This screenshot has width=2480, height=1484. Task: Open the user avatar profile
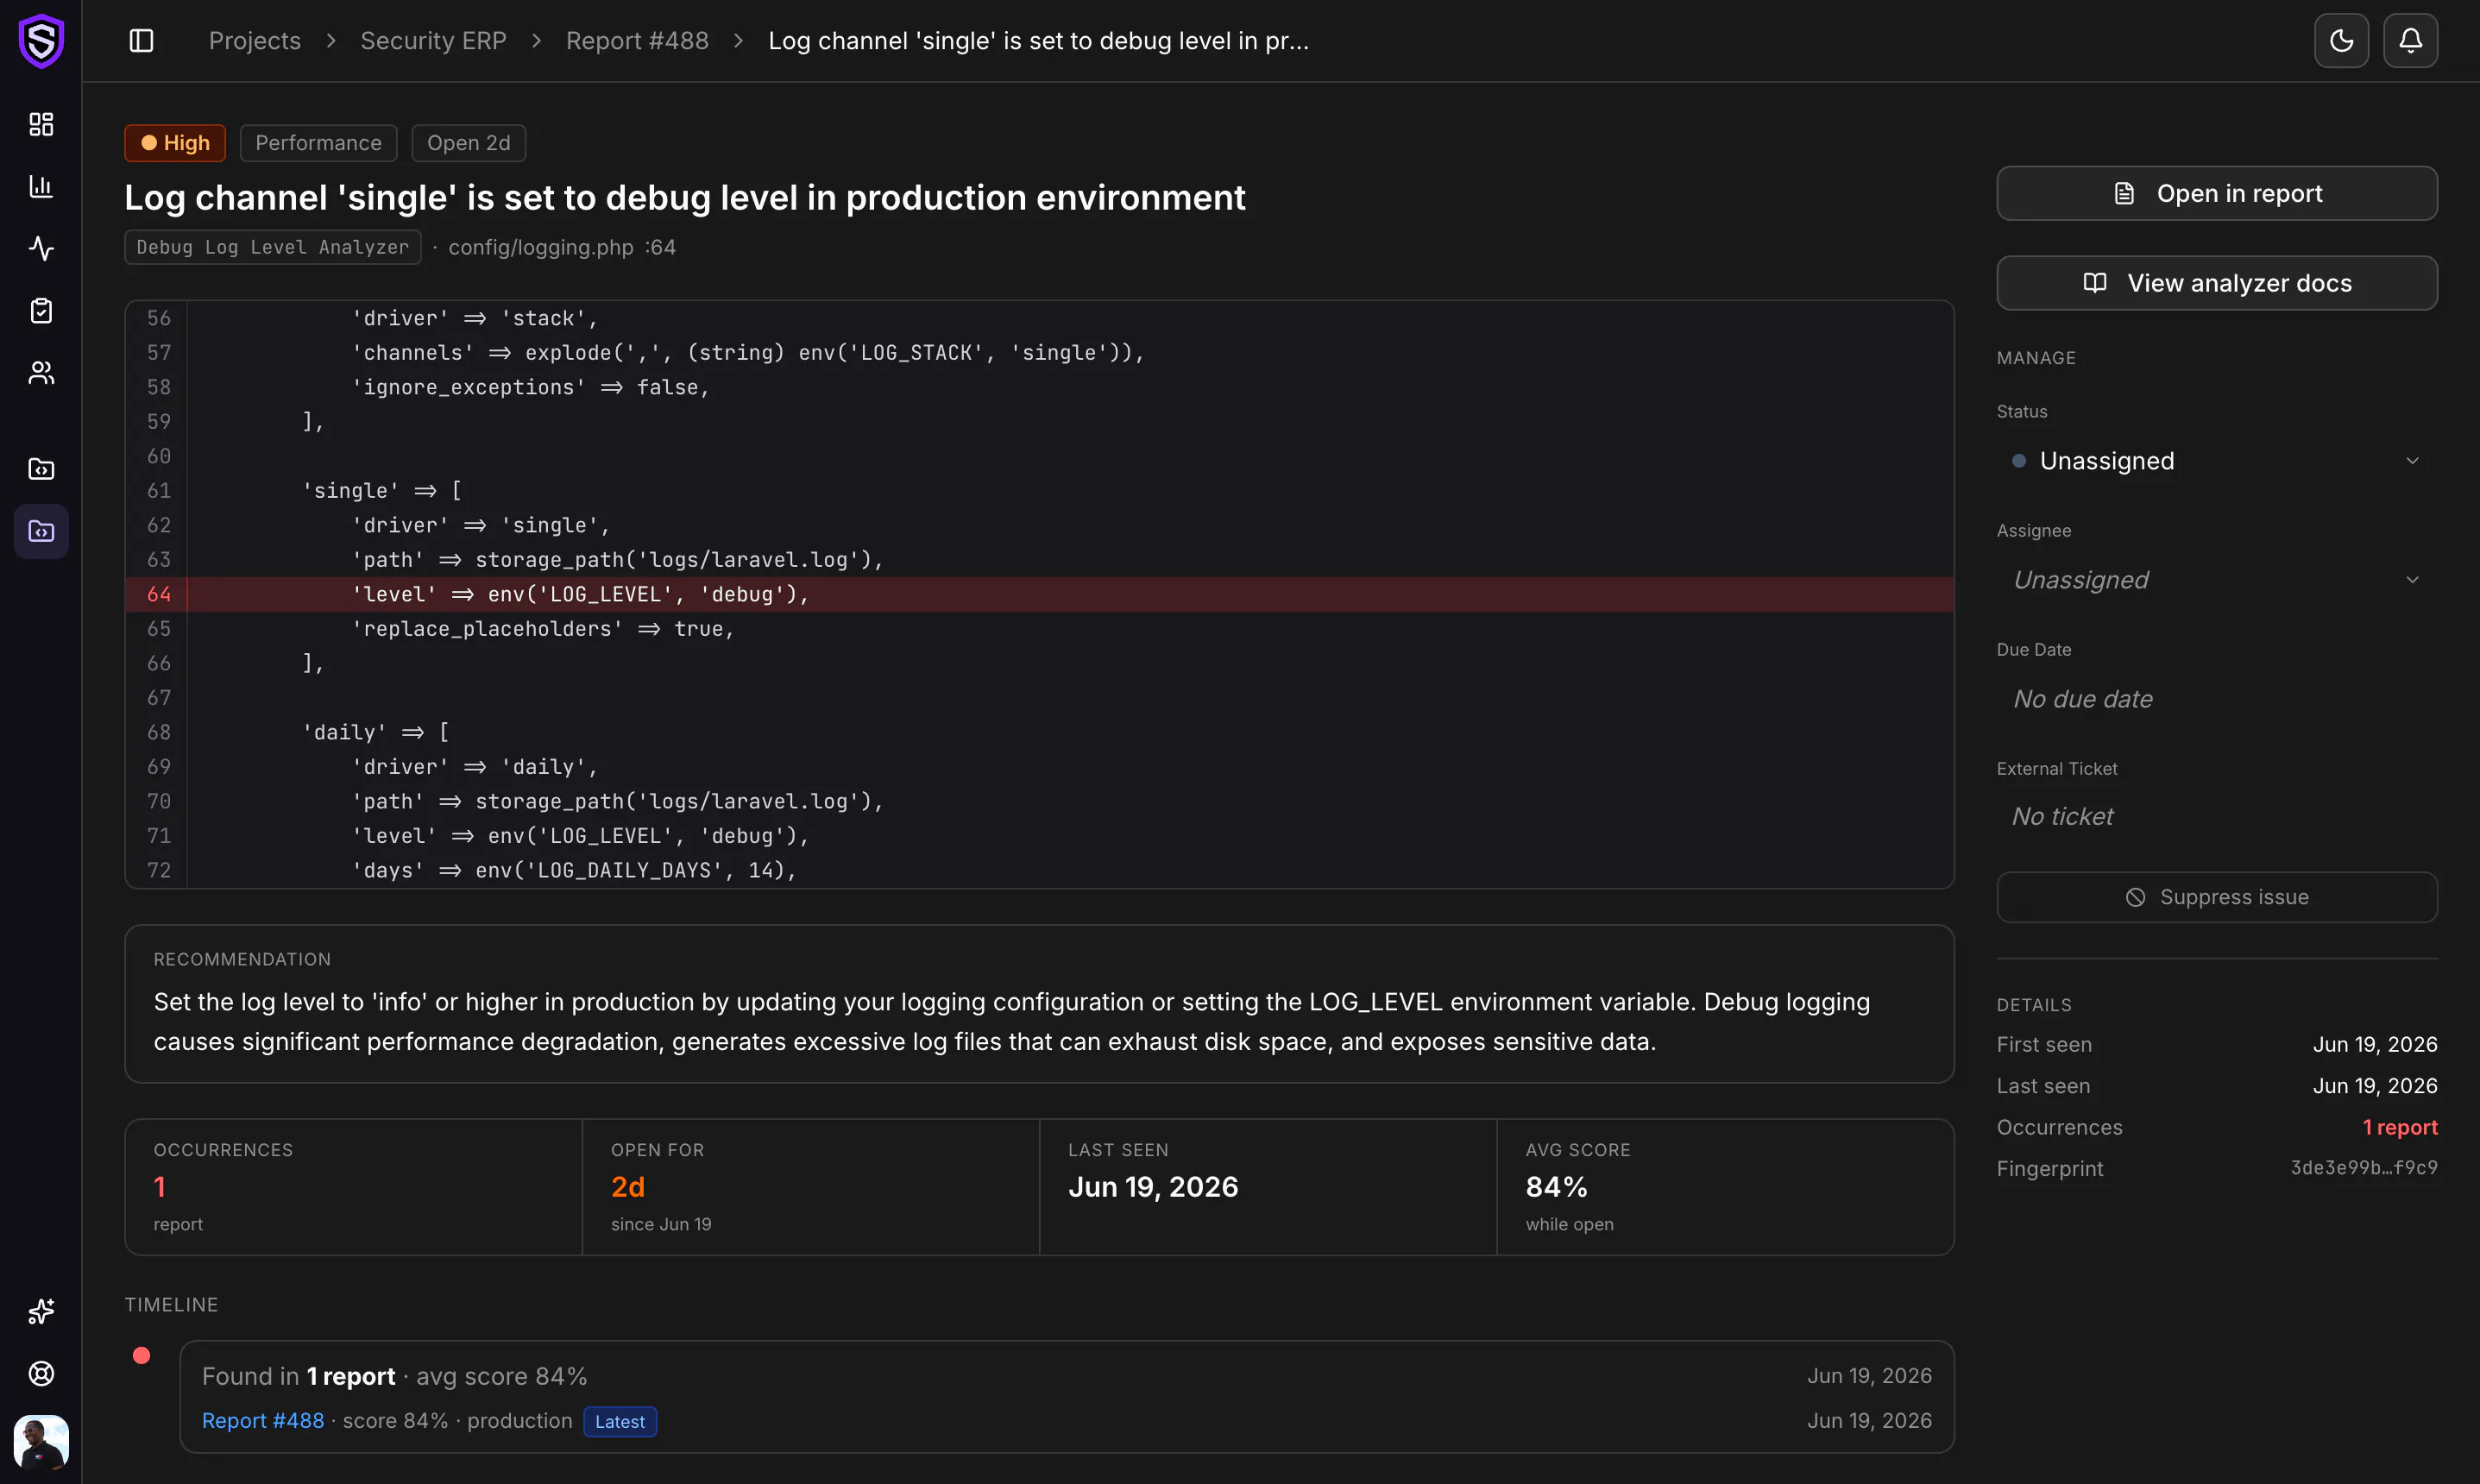pyautogui.click(x=41, y=1441)
